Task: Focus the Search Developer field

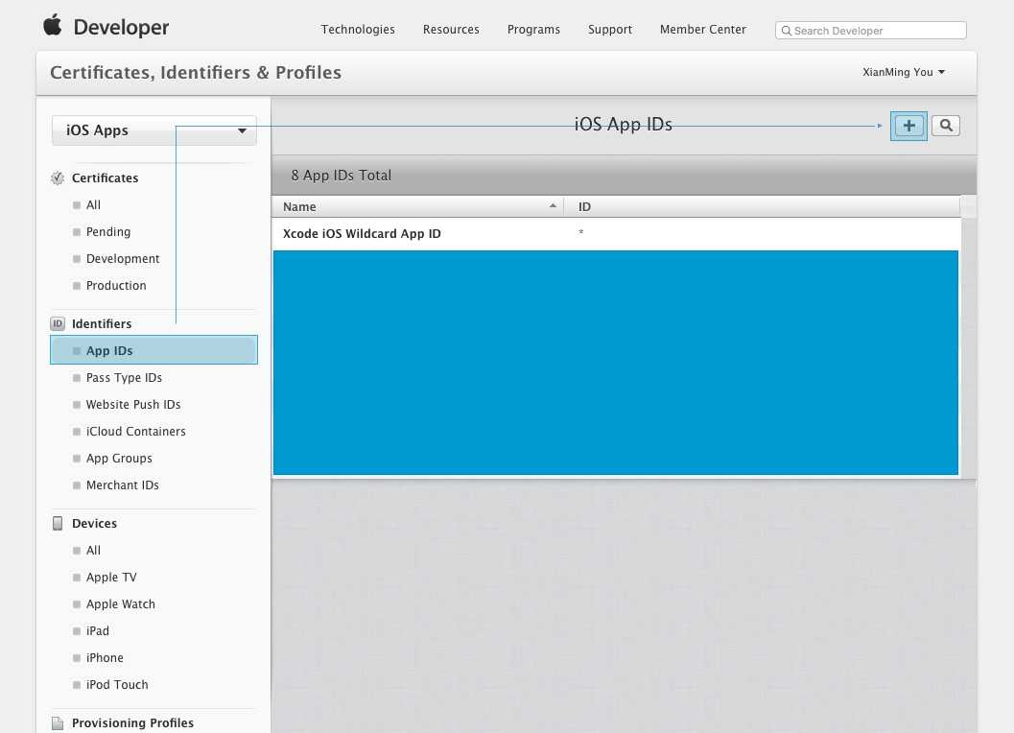Action: click(870, 31)
